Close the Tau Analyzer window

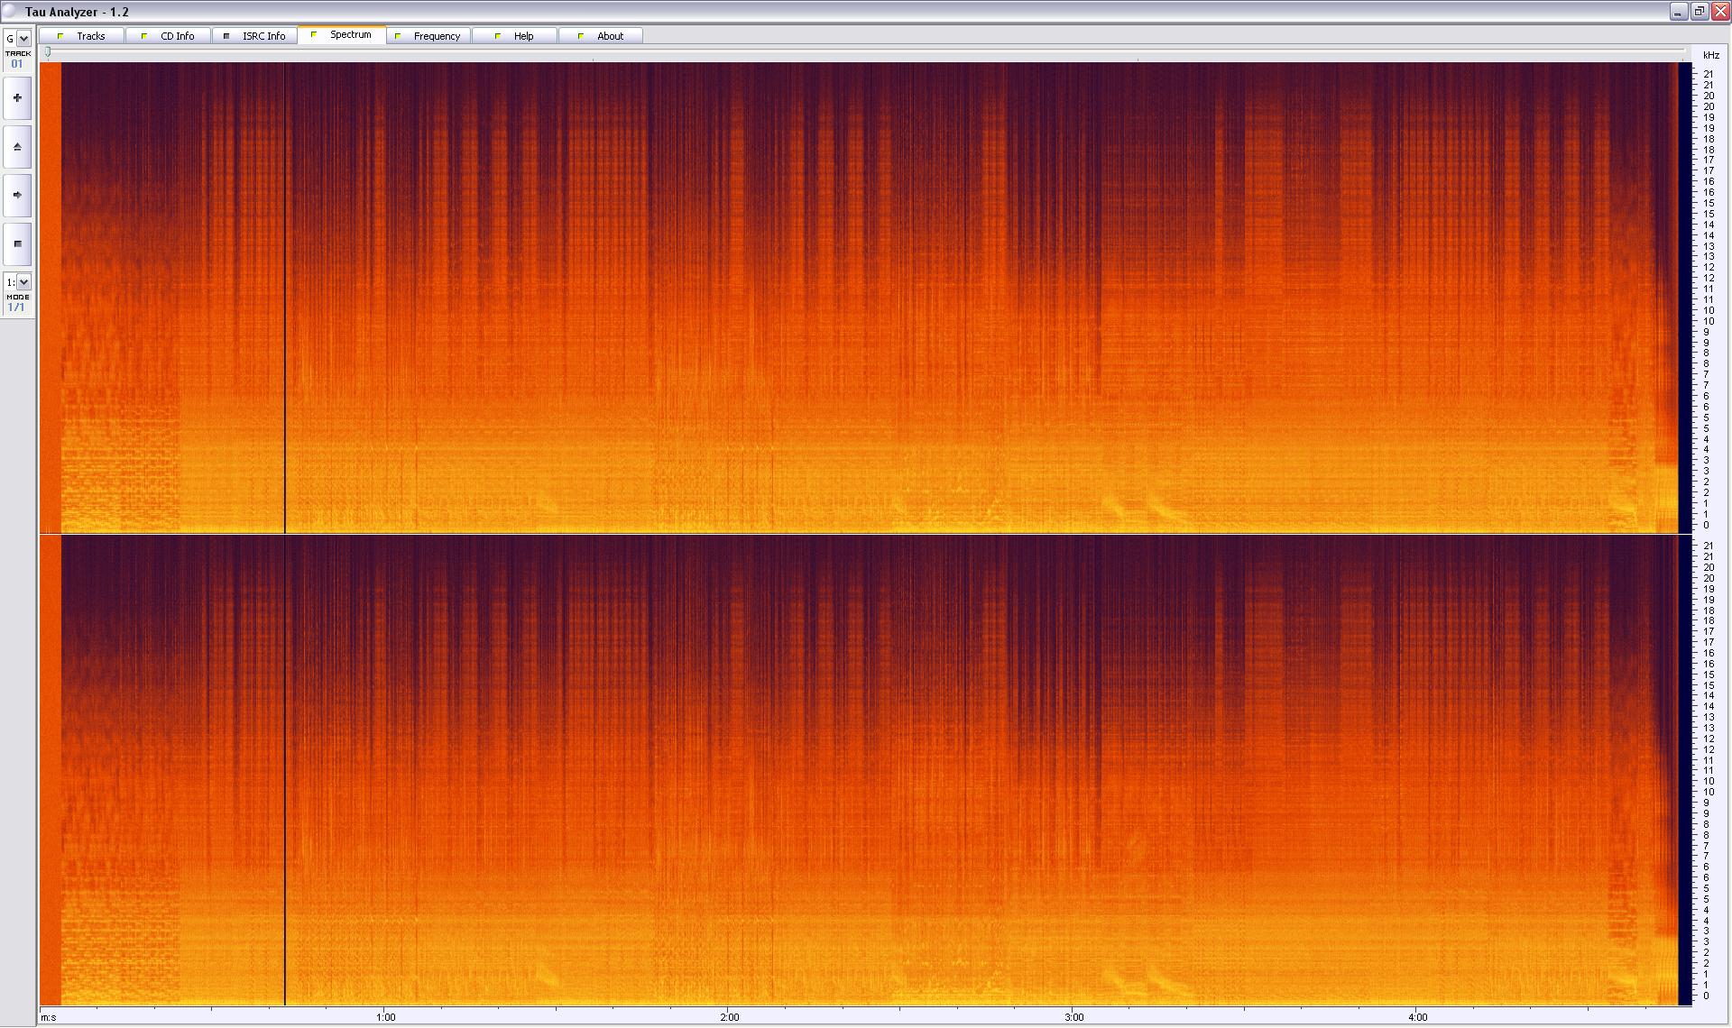coord(1719,12)
